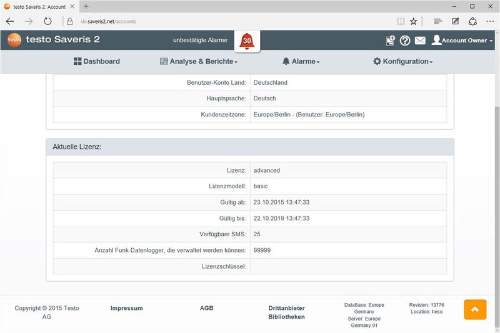The height and width of the screenshot is (333, 500).
Task: Open help question mark icon
Action: click(405, 41)
